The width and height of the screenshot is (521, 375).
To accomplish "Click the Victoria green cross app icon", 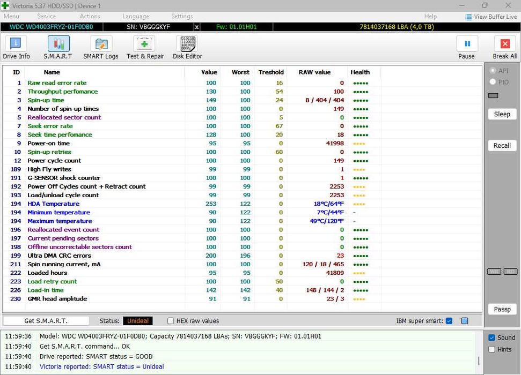I will tap(5, 6).
